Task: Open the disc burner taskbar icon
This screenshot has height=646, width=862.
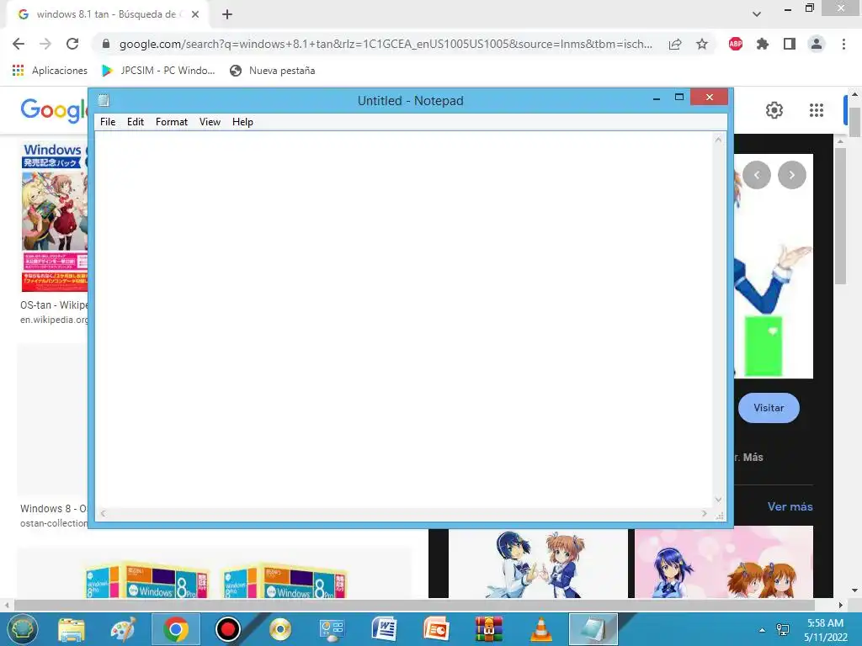Action: pos(279,629)
